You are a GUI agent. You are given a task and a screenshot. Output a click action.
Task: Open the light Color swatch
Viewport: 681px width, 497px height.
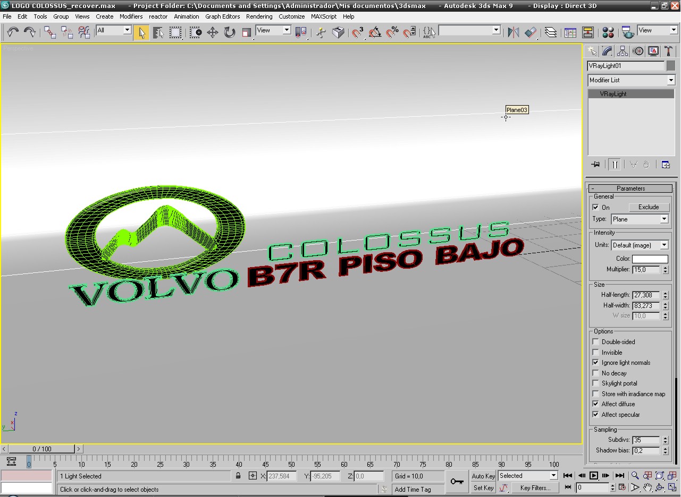click(650, 259)
